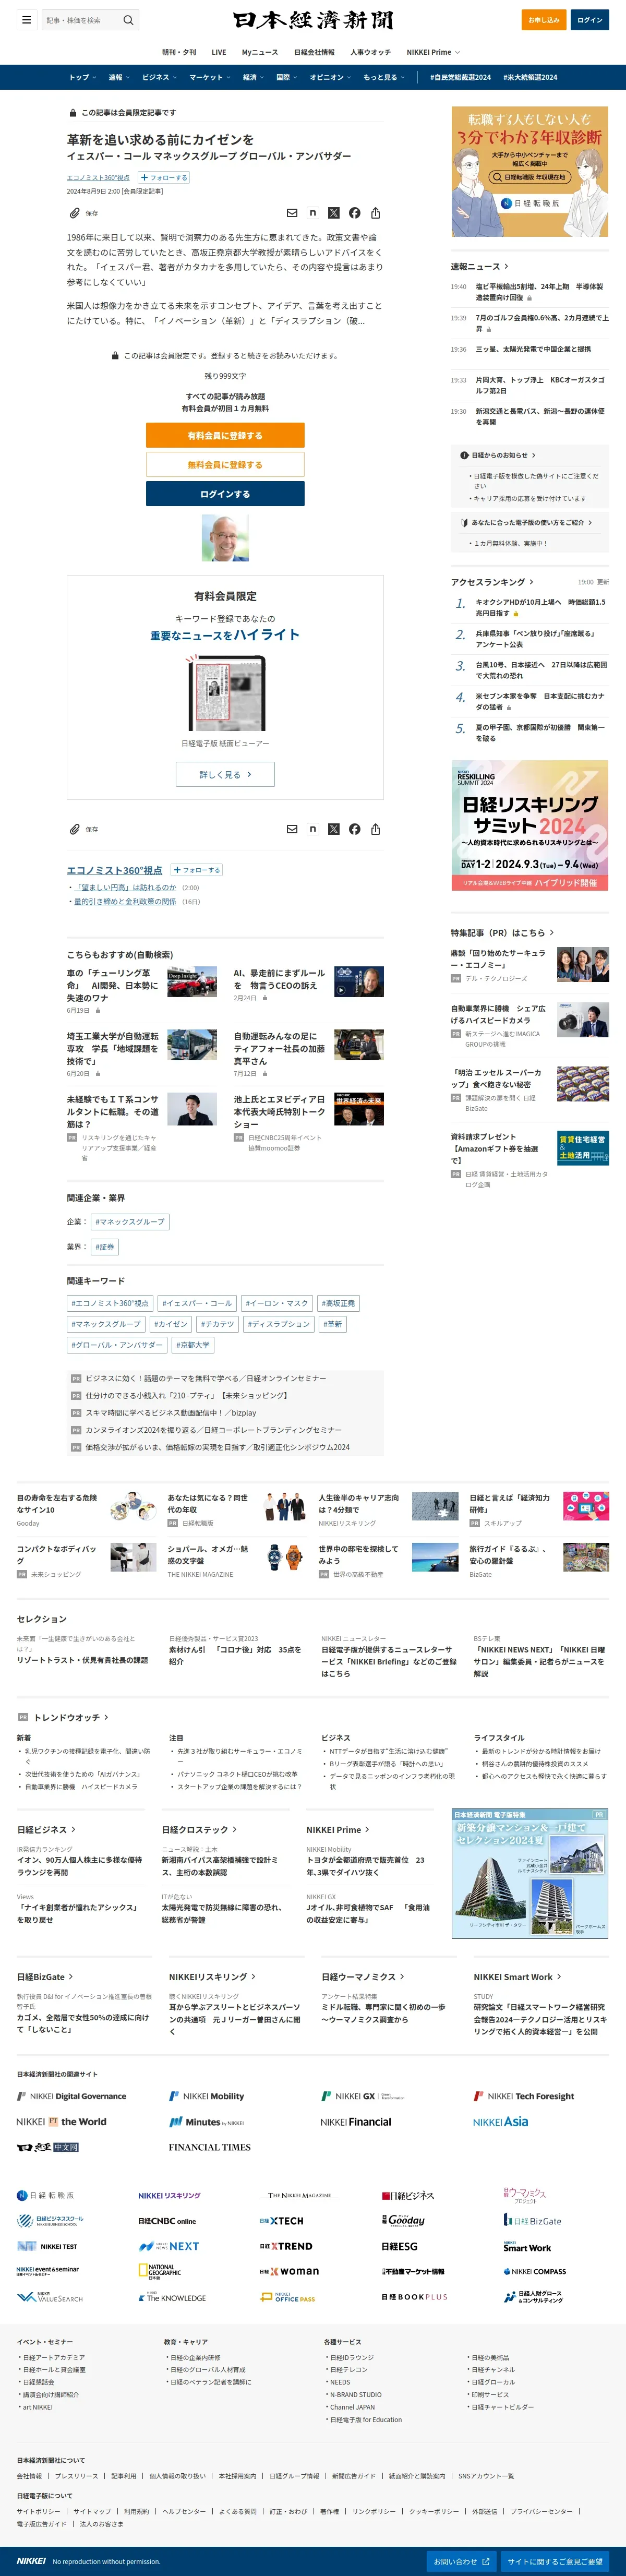Click the lower envelope mail icon
The height and width of the screenshot is (2576, 626).
(x=292, y=829)
